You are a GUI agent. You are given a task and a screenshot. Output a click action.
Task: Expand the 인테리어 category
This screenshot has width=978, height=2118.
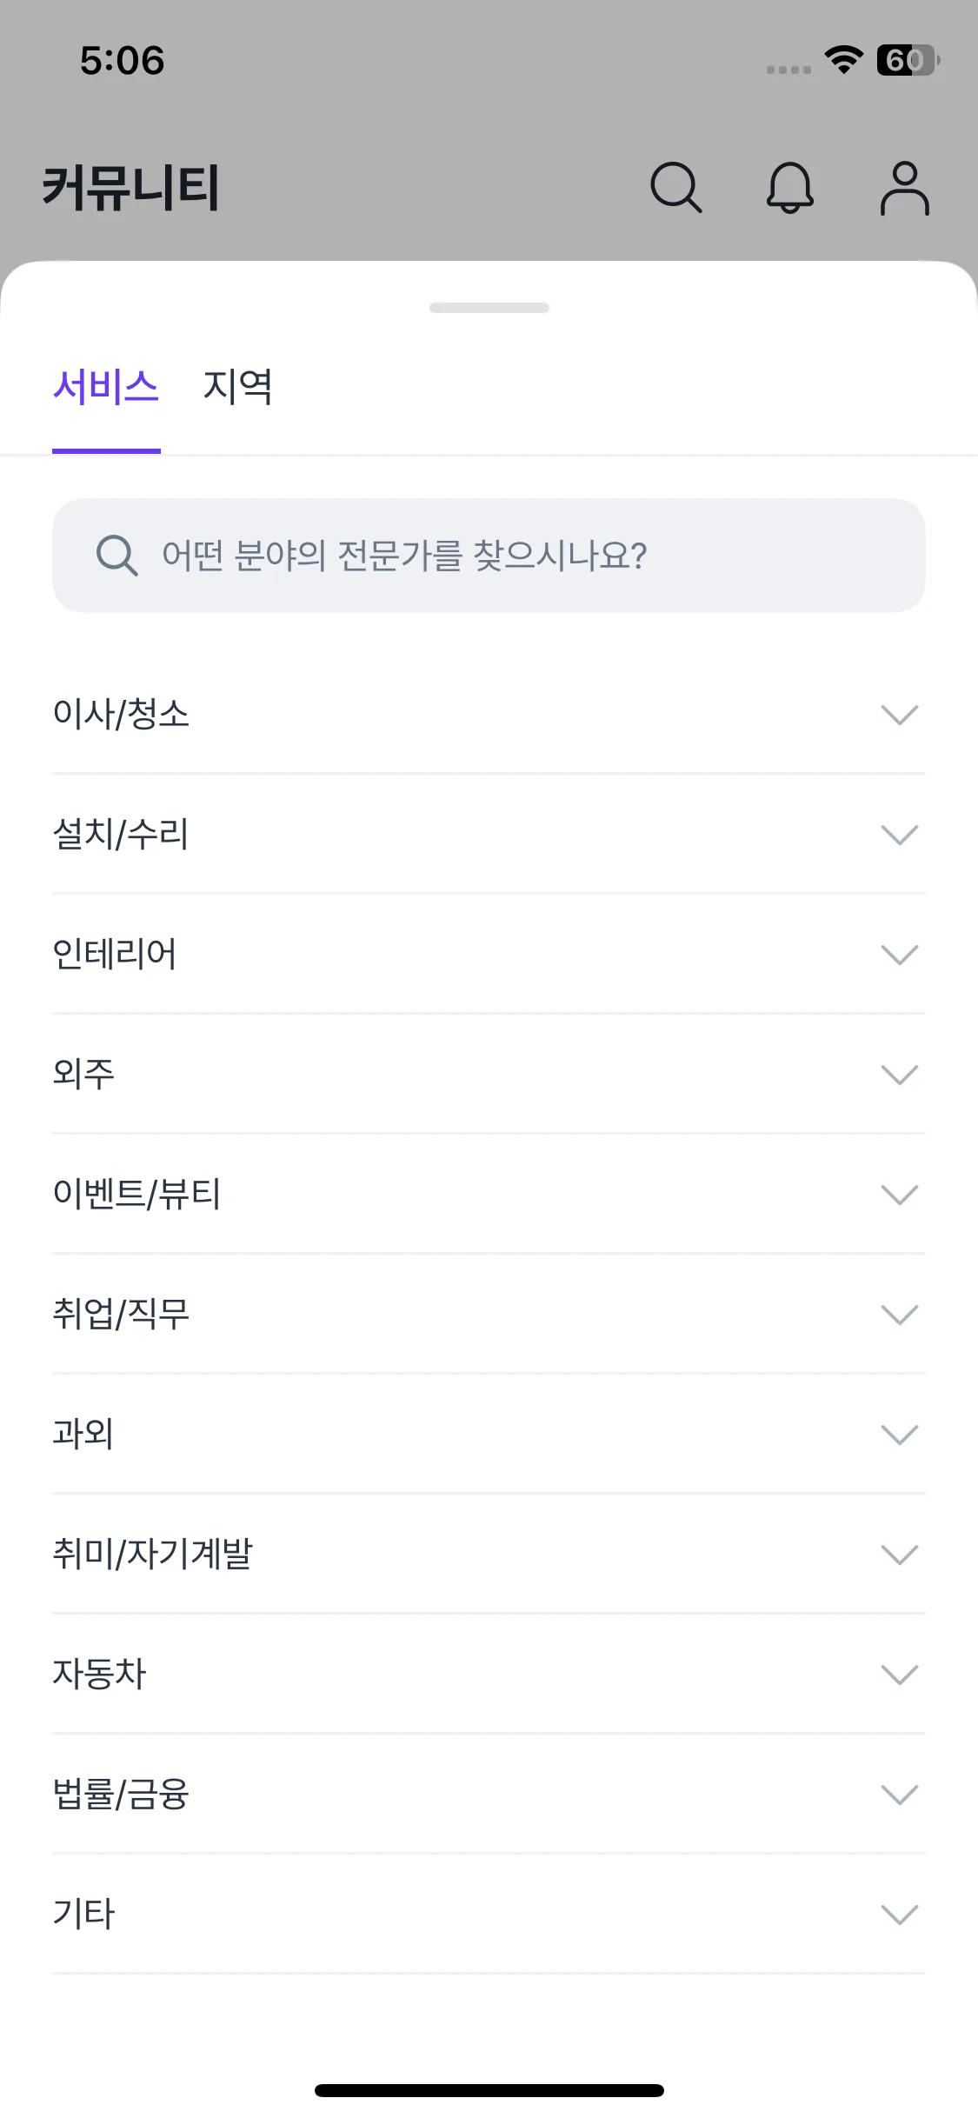click(x=489, y=955)
